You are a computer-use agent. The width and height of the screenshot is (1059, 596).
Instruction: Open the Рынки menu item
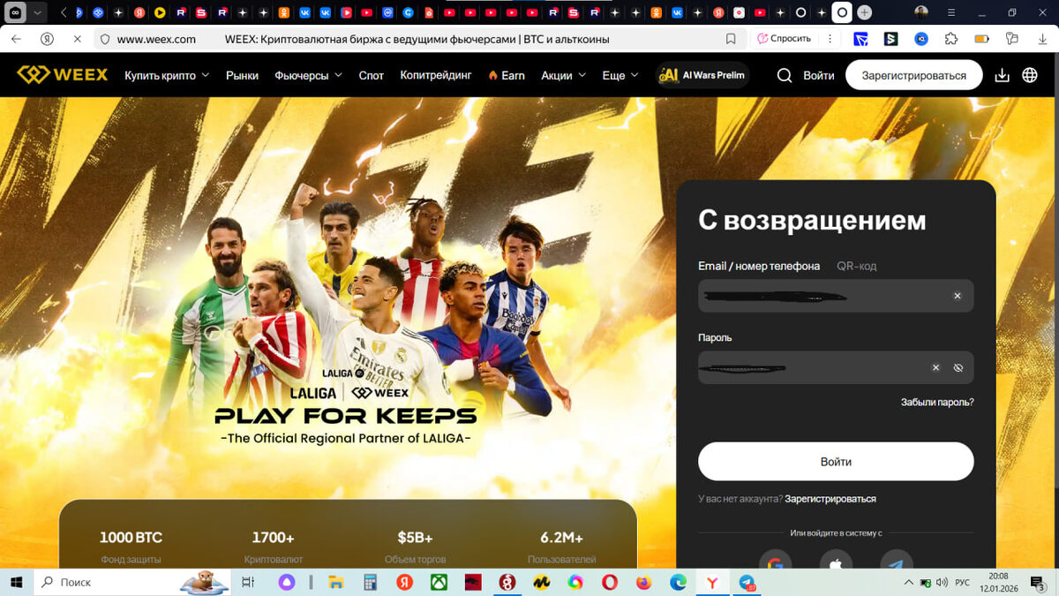click(242, 75)
